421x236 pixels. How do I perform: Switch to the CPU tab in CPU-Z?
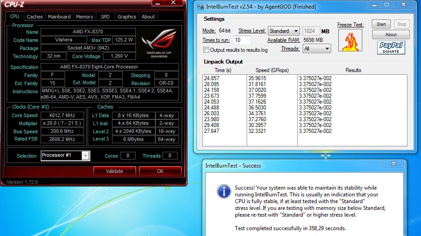coord(14,16)
